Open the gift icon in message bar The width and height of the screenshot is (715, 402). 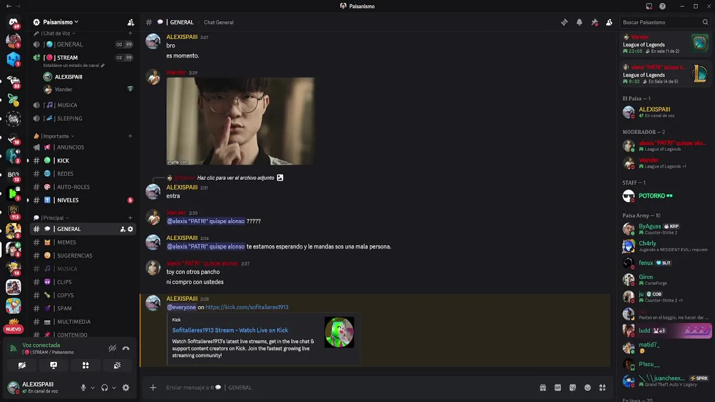click(542, 387)
